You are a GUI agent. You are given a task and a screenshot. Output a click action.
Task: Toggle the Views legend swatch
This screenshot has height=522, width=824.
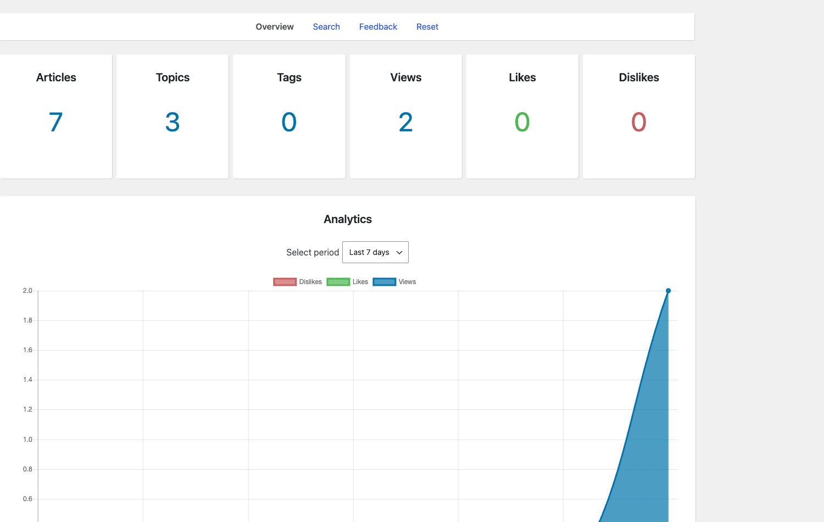coord(385,282)
